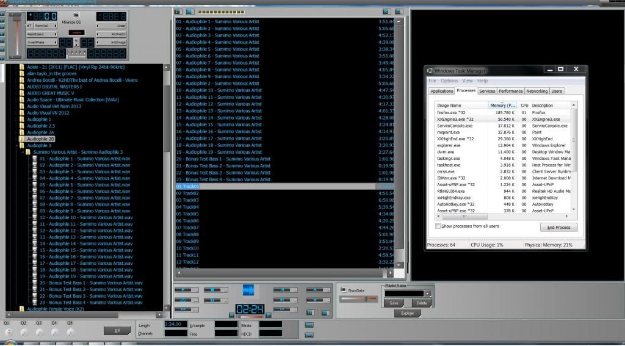The height and width of the screenshot is (346, 625).
Task: Click the top-right playlist icon nearest the scrollbar
Action: point(399,12)
